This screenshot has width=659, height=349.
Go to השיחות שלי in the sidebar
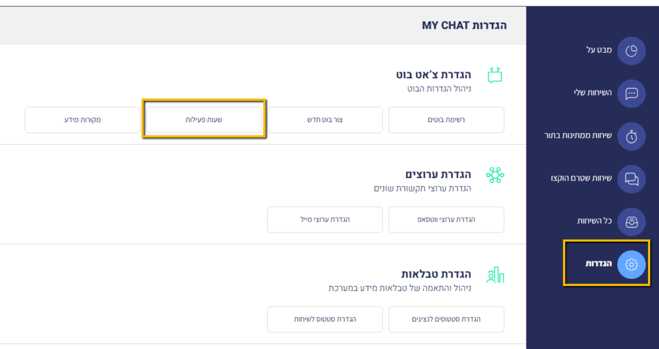pyautogui.click(x=593, y=93)
